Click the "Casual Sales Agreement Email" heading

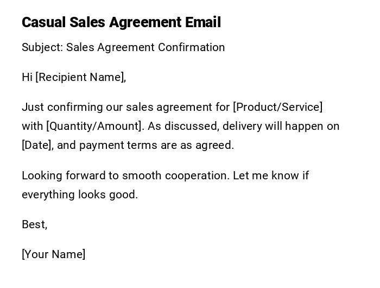[121, 22]
